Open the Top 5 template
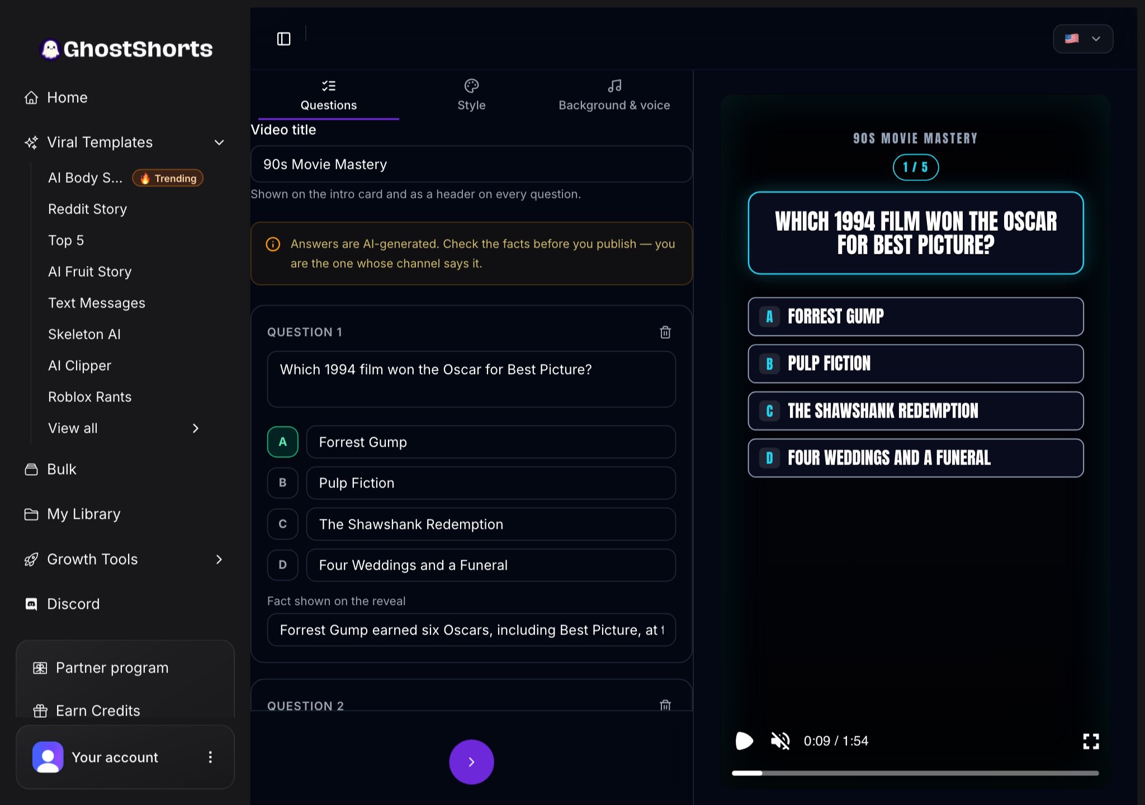 [x=66, y=240]
